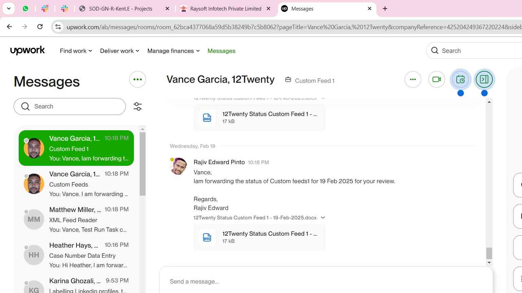Image resolution: width=522 pixels, height=293 pixels.
Task: Open the upper 12Twenty Status docx attachment
Action: tap(259, 117)
